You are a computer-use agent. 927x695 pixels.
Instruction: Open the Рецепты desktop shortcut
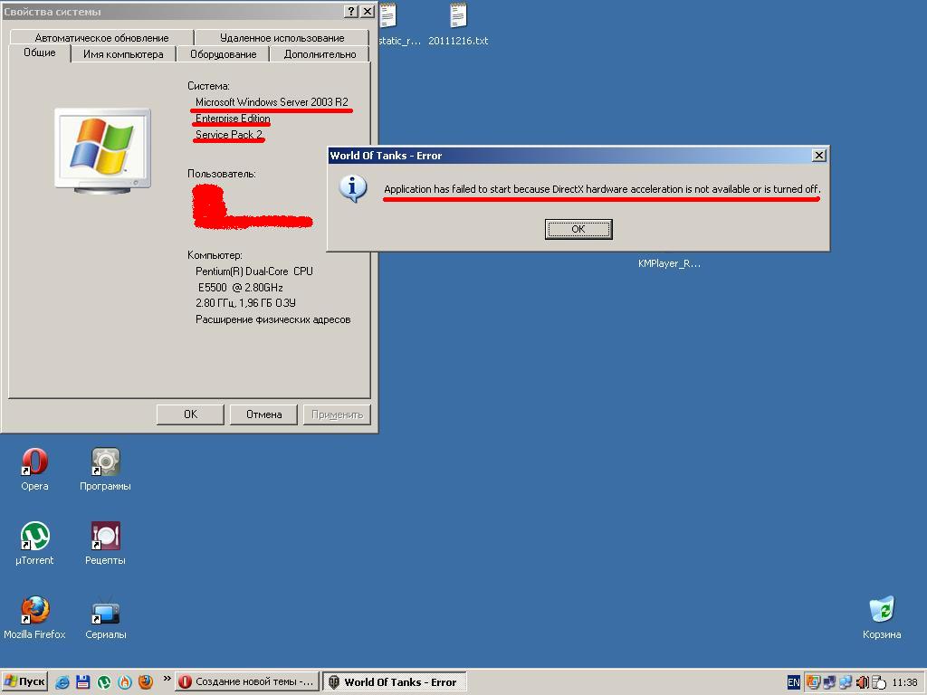pos(105,544)
